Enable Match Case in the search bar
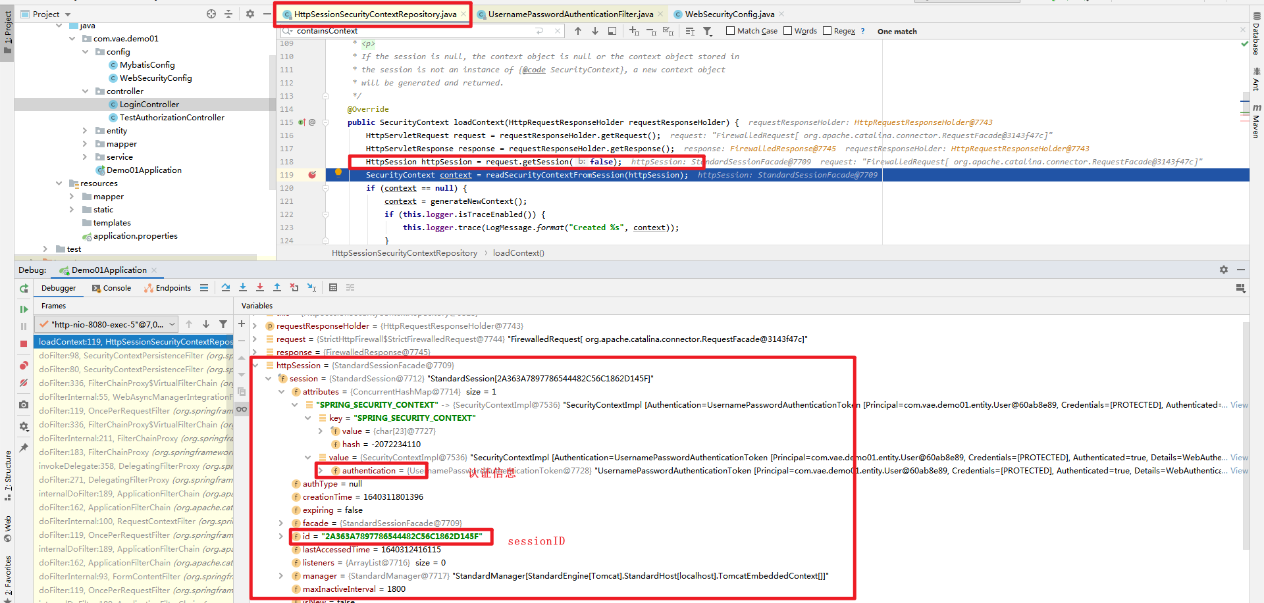The width and height of the screenshot is (1264, 603). coord(729,30)
